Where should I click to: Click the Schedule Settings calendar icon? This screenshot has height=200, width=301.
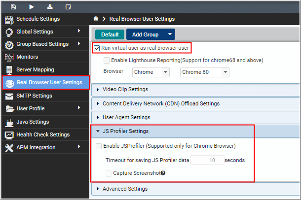[x=9, y=20]
